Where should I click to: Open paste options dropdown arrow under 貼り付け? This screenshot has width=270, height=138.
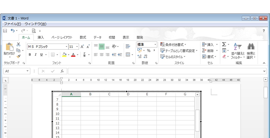pyautogui.click(x=10, y=57)
